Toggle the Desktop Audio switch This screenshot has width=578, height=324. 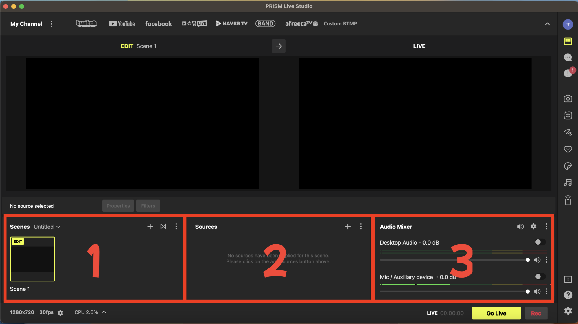(540, 242)
